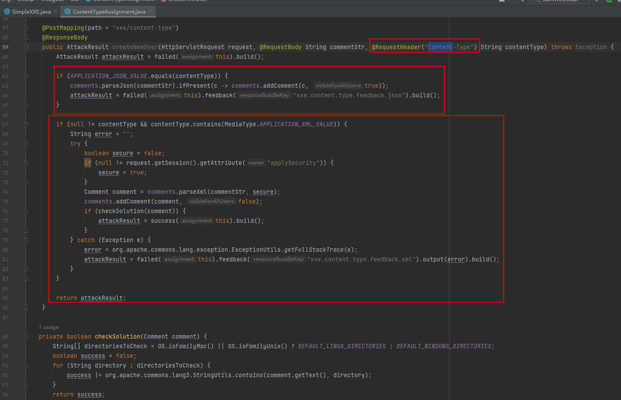Open the '1 usage' hint above checkSolution
Viewport: 621px width, 400px height.
click(x=49, y=327)
